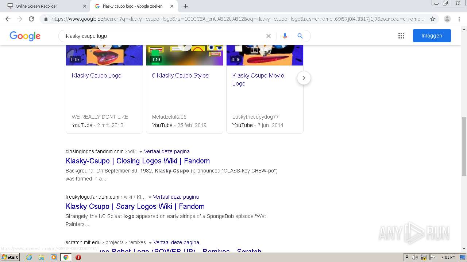This screenshot has width=467, height=262.
Task: Open the network tray icon
Action: click(x=424, y=257)
